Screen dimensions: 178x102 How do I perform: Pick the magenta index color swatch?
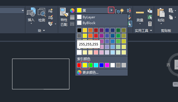point(107,65)
